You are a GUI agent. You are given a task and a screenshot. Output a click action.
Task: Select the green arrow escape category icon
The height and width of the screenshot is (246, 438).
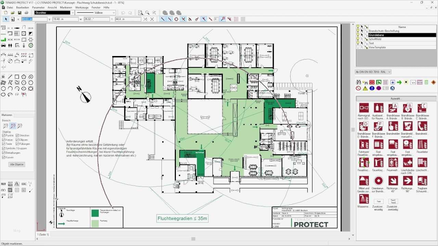click(x=399, y=82)
